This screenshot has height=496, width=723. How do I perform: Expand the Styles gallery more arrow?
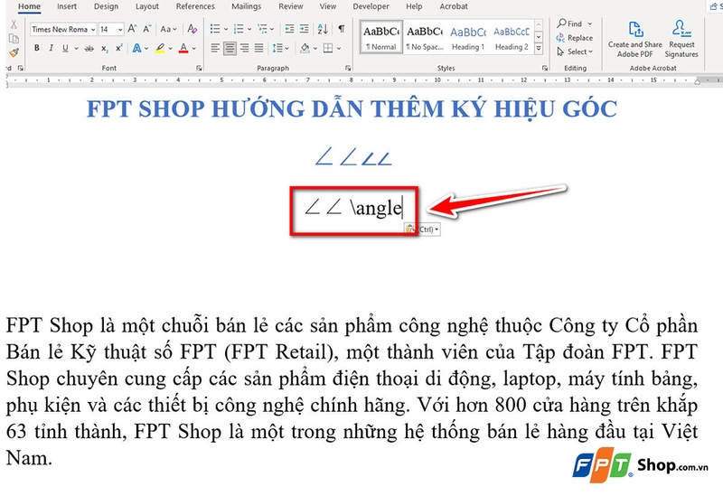pyautogui.click(x=539, y=49)
